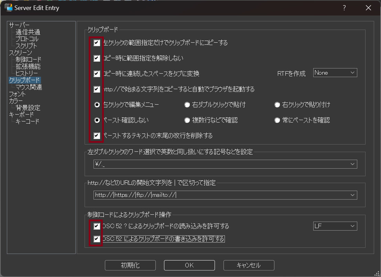Click the help question mark button
The height and width of the screenshot is (277, 381).
pos(344,8)
